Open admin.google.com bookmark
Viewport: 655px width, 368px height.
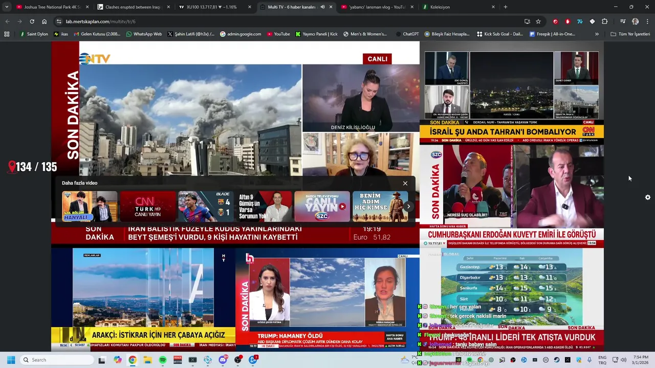click(x=241, y=34)
